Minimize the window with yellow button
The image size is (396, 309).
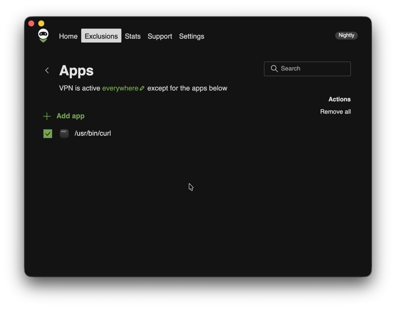(41, 23)
